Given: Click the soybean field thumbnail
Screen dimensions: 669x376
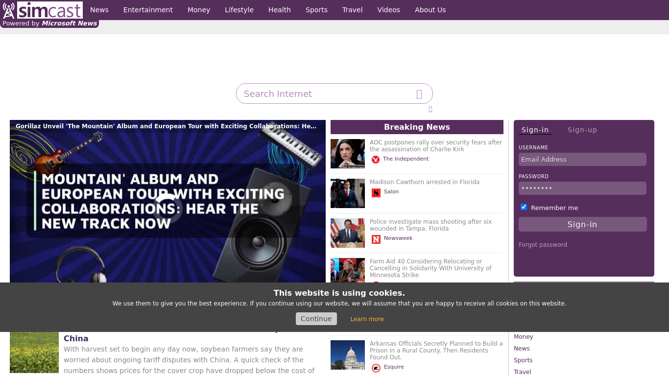Looking at the screenshot, I should (34, 352).
